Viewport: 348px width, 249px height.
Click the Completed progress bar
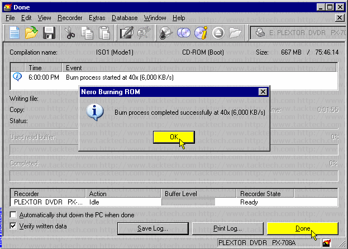174,175
